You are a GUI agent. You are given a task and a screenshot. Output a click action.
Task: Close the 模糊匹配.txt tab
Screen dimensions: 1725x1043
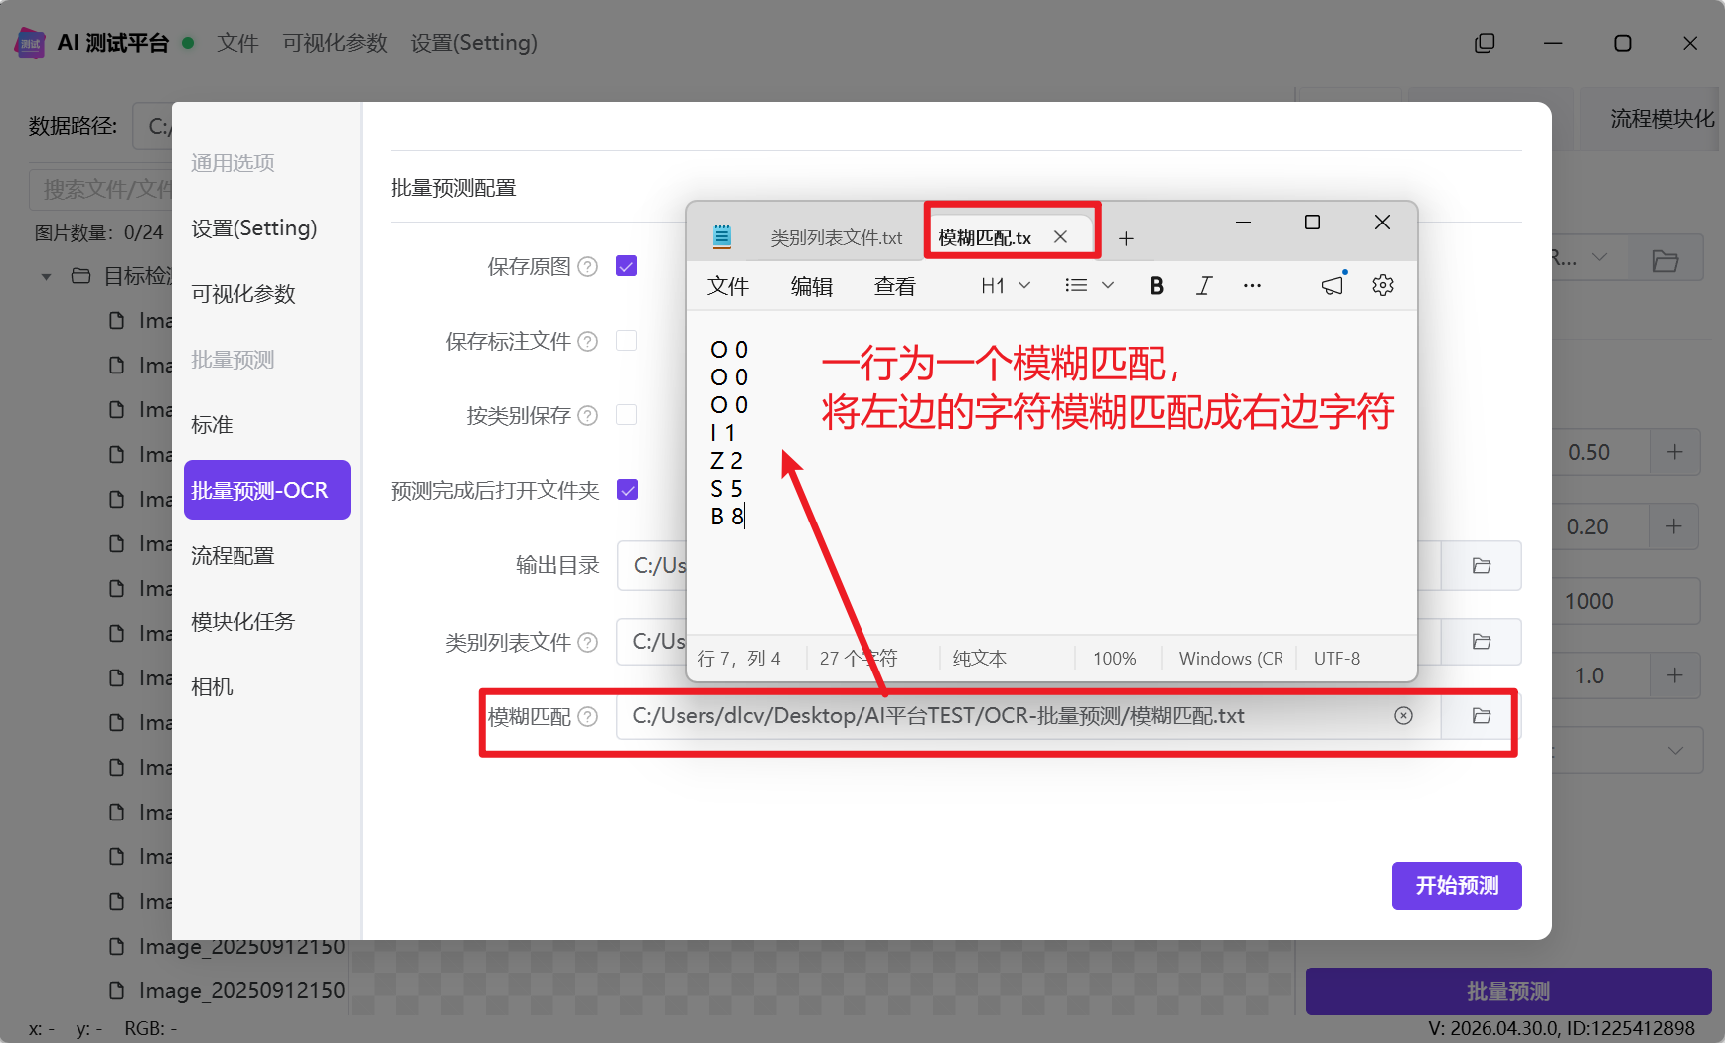(1060, 237)
